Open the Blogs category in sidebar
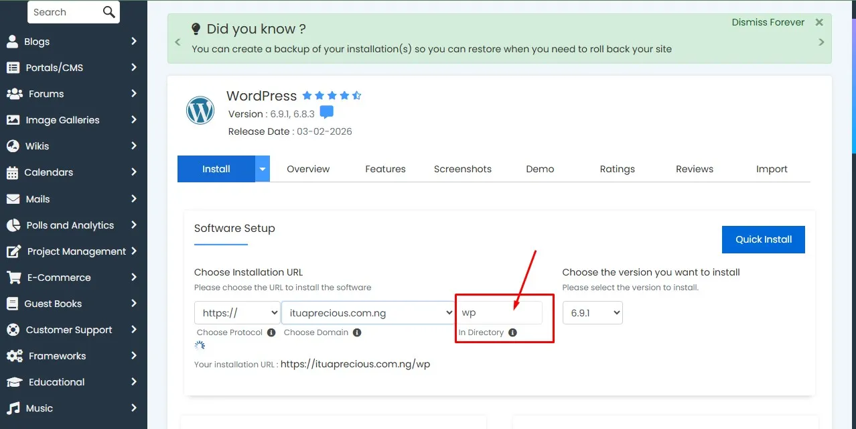856x429 pixels. [13, 42]
